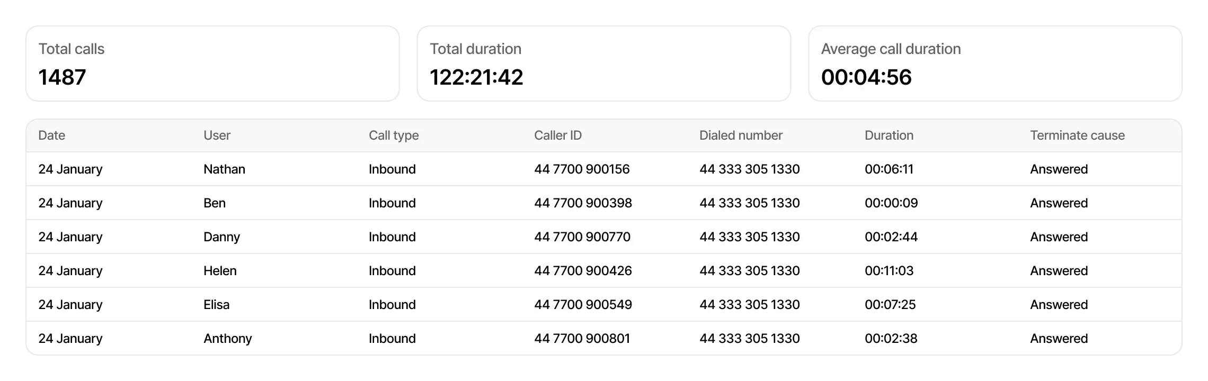Select user Danny in the table
This screenshot has width=1208, height=381.
pos(221,237)
